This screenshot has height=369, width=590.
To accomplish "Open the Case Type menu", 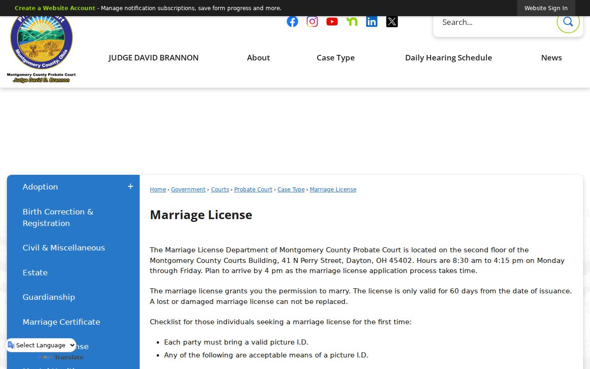I will (336, 58).
